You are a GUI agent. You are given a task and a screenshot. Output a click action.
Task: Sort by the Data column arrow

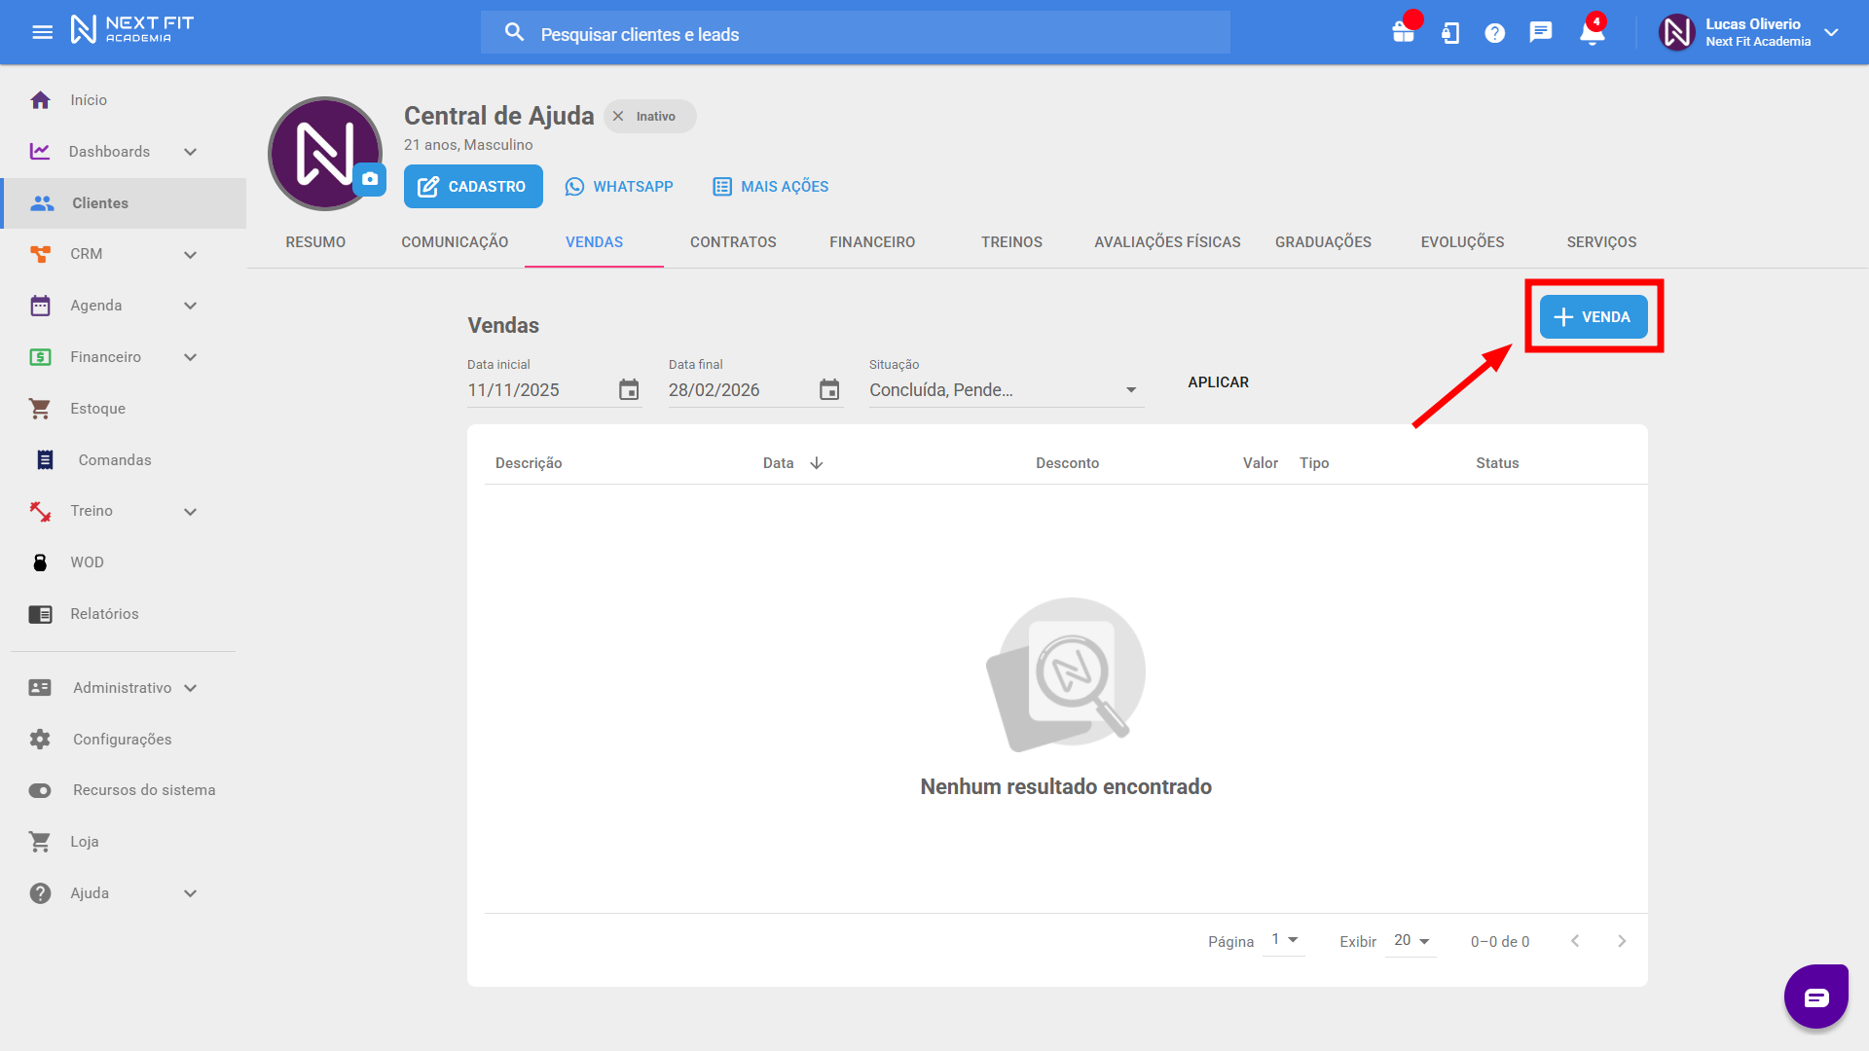pos(817,463)
